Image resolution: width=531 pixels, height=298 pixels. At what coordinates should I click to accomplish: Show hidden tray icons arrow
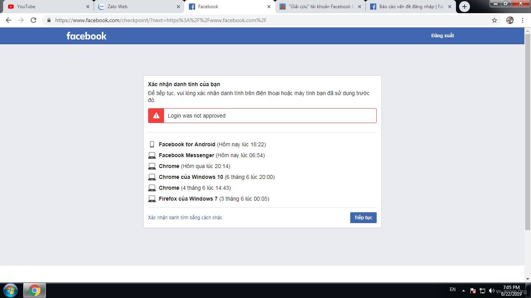click(x=463, y=290)
